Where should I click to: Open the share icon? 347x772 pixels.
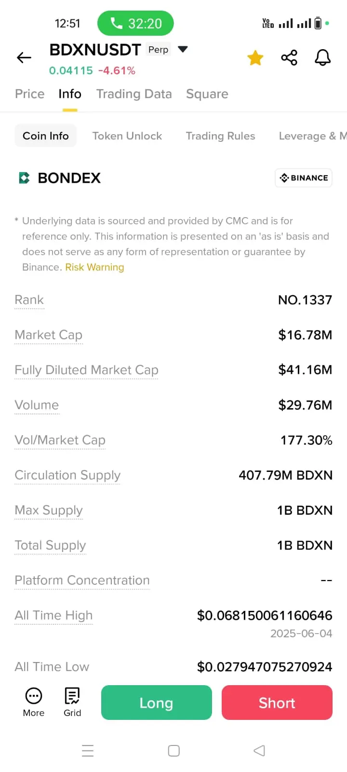point(289,58)
